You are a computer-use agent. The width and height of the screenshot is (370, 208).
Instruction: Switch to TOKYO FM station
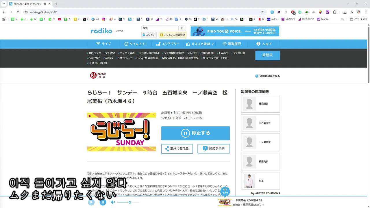[207, 53]
